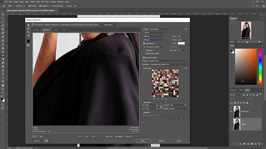This screenshot has width=266, height=149.
Task: Select the Slice Select tool in the dialog
Action: coord(28,28)
